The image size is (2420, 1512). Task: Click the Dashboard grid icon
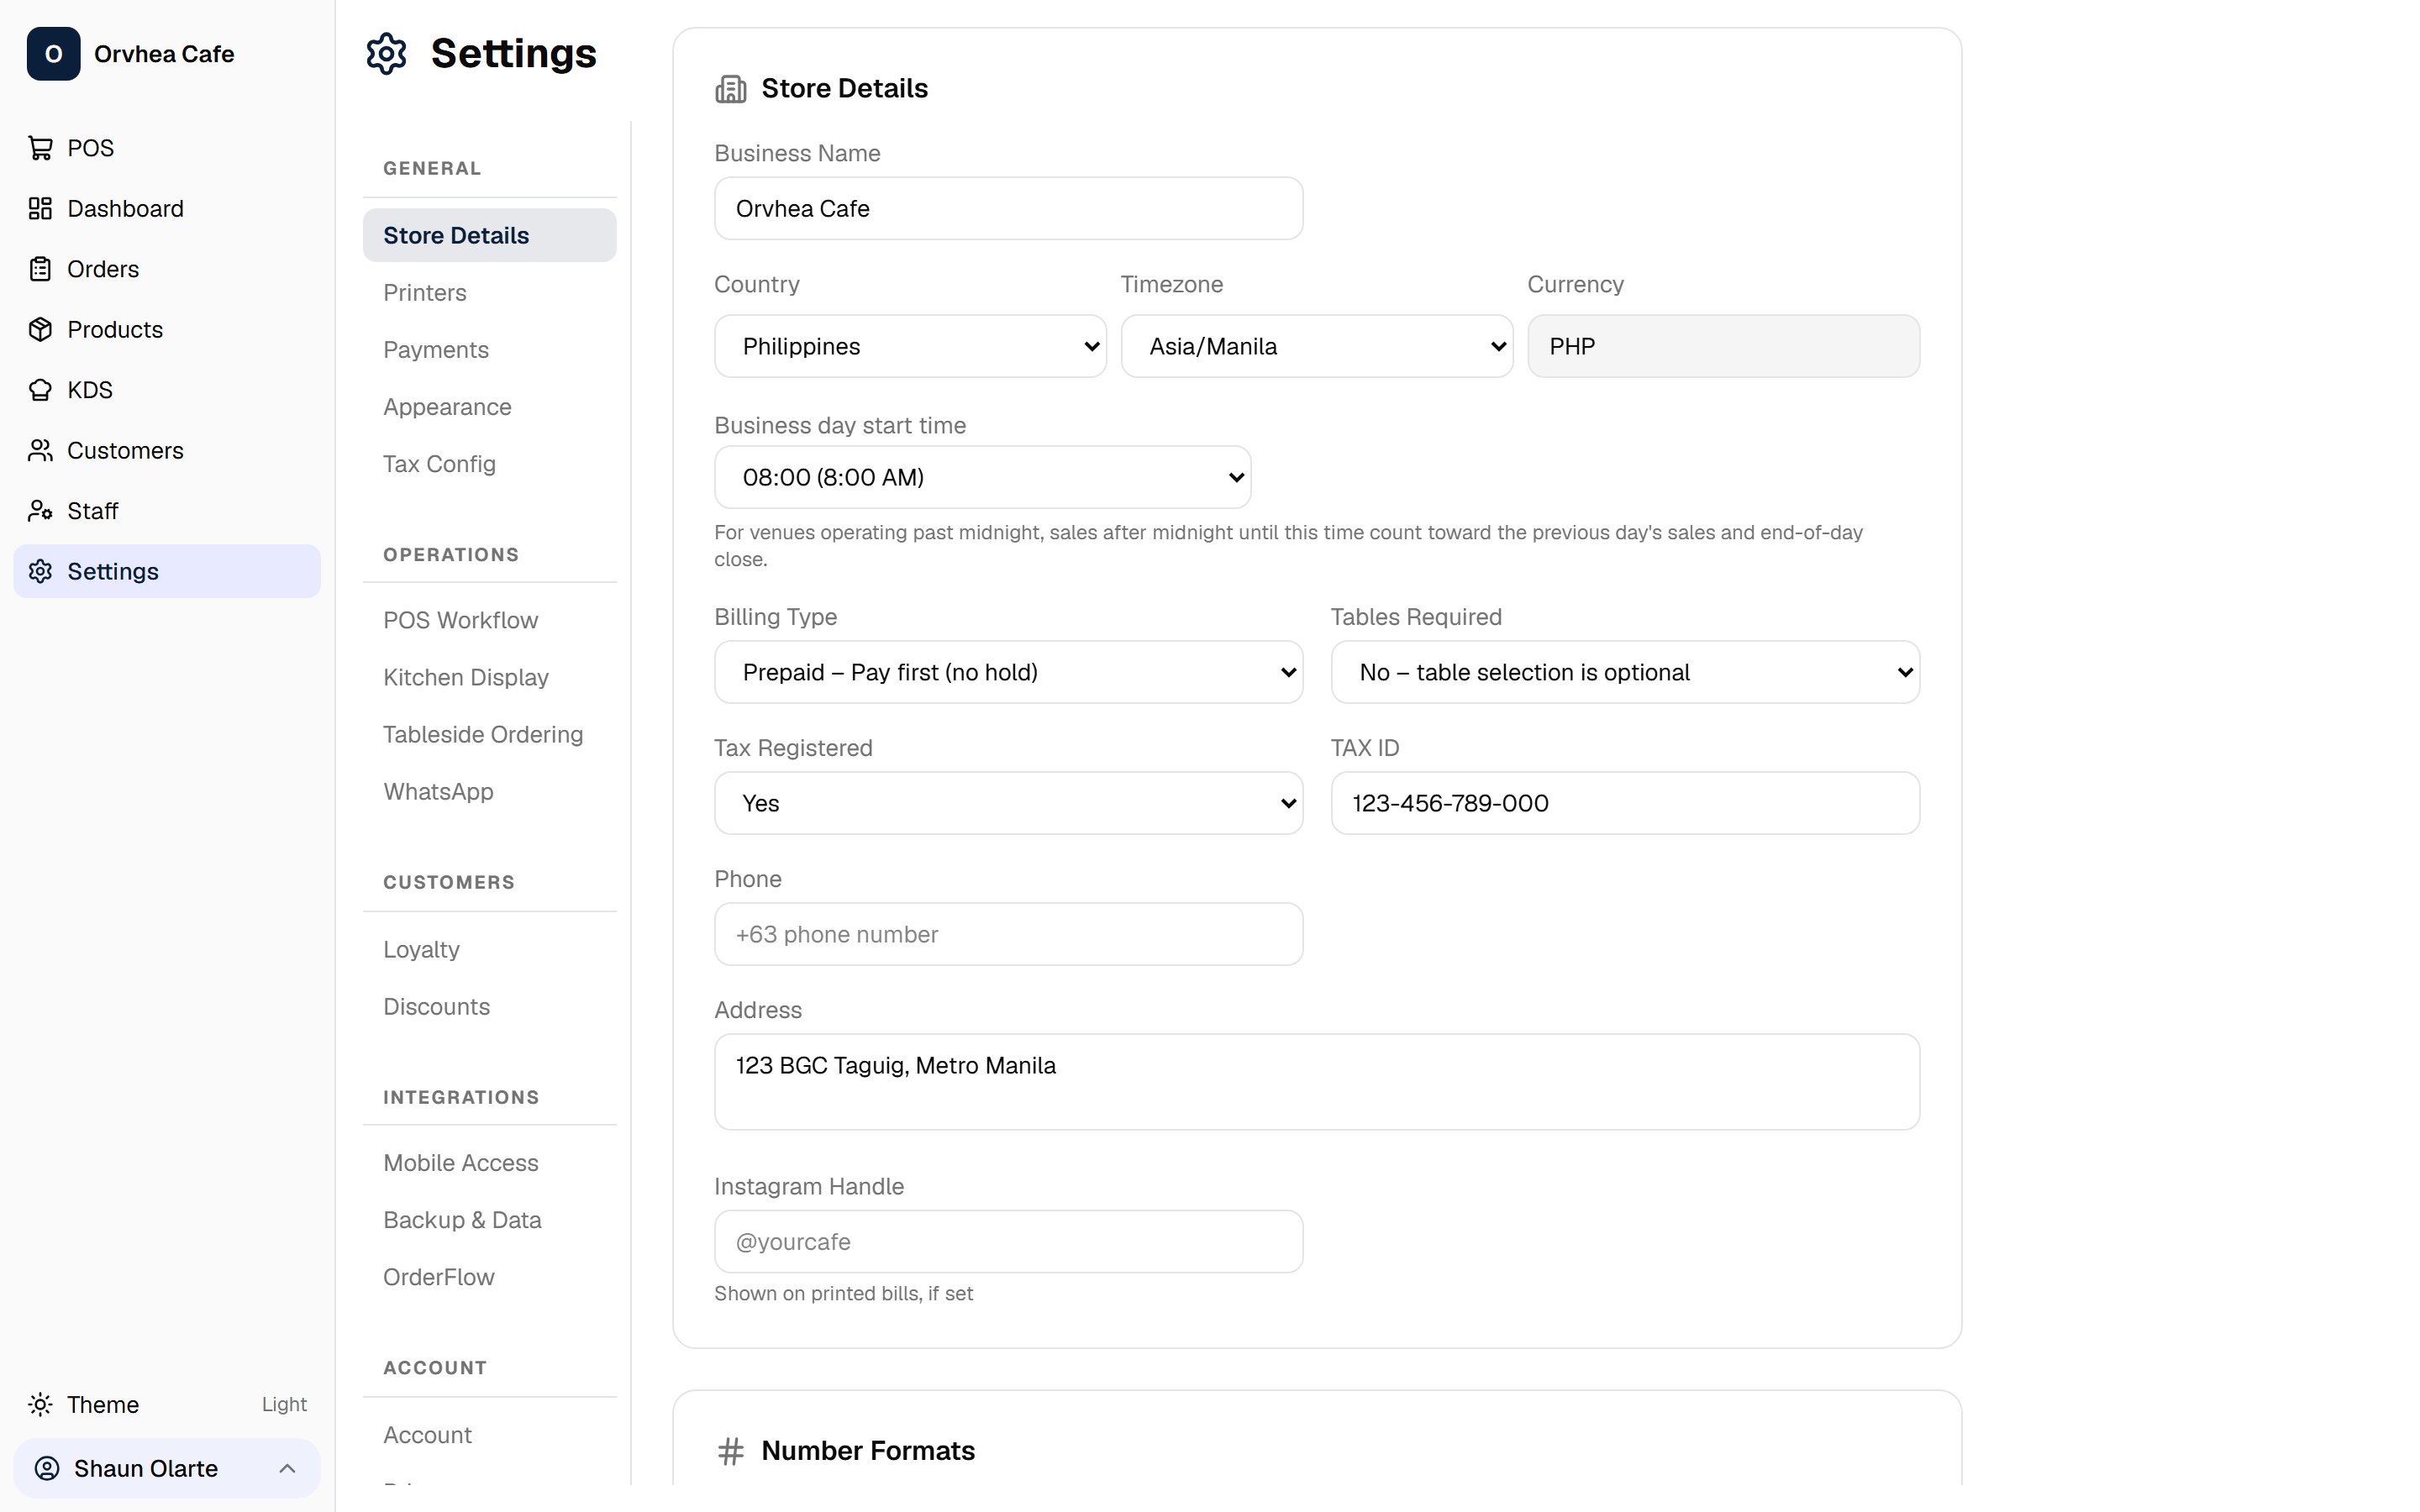[x=40, y=208]
